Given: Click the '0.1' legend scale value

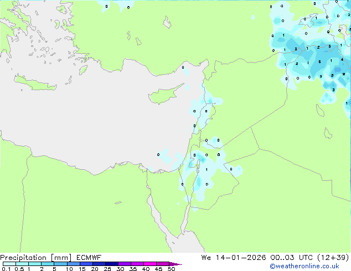Looking at the screenshot, I should click(x=6, y=269).
